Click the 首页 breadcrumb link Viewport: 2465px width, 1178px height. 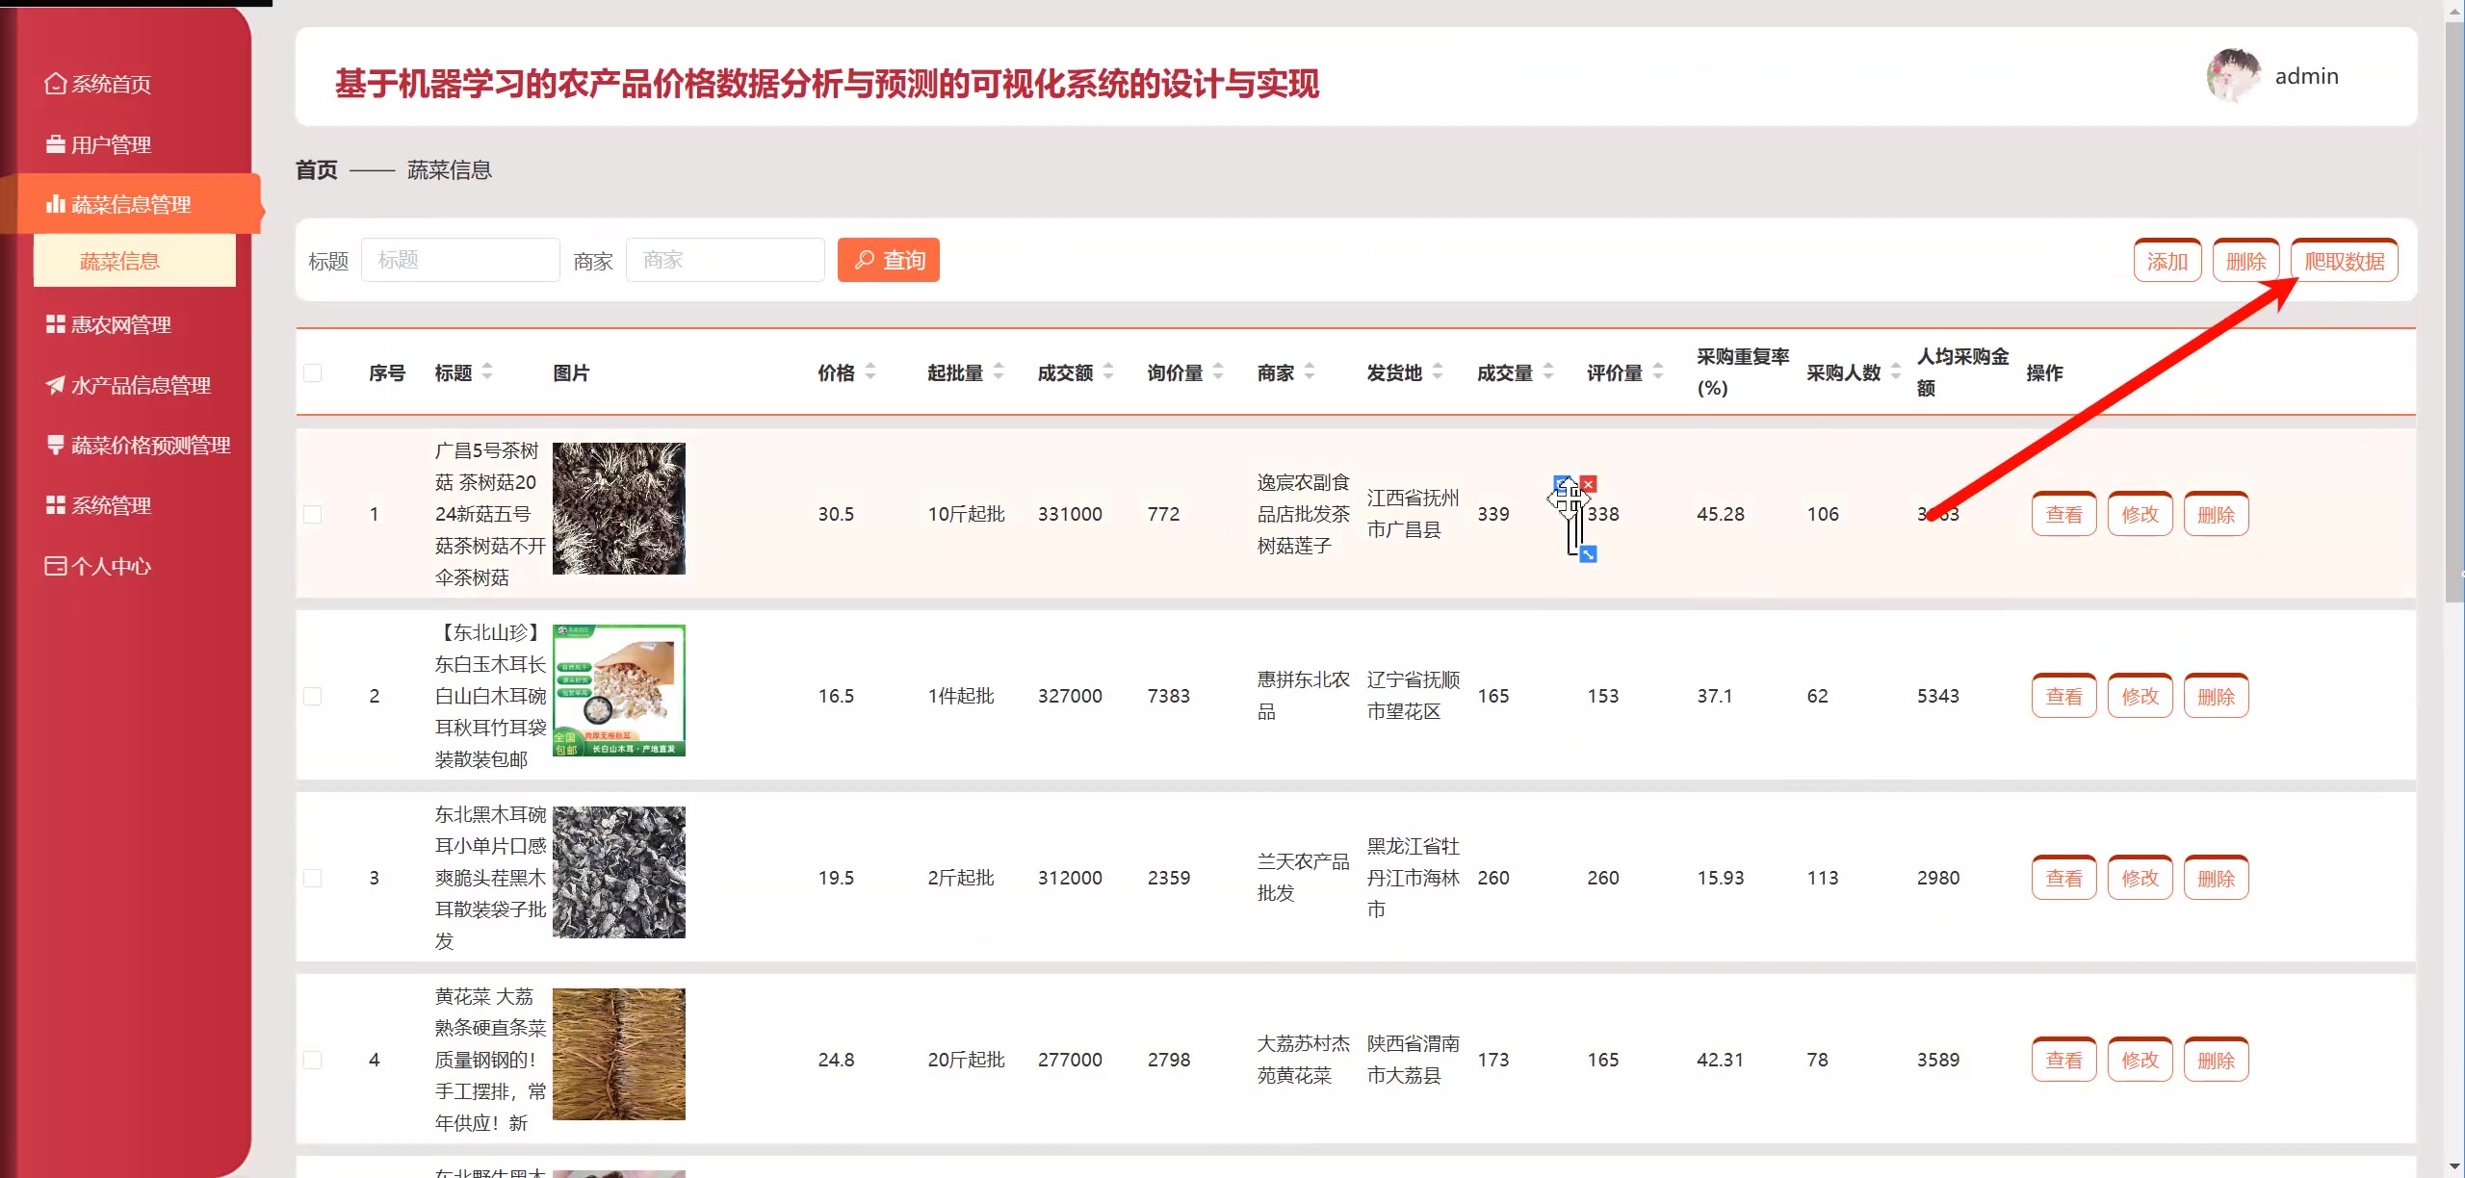pyautogui.click(x=317, y=170)
